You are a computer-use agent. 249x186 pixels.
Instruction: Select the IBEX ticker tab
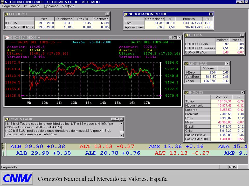(3, 146)
